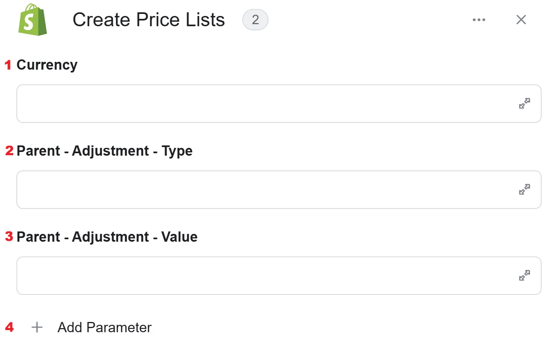Click the Parent - Adjustment - Value label
558x349 pixels.
107,237
